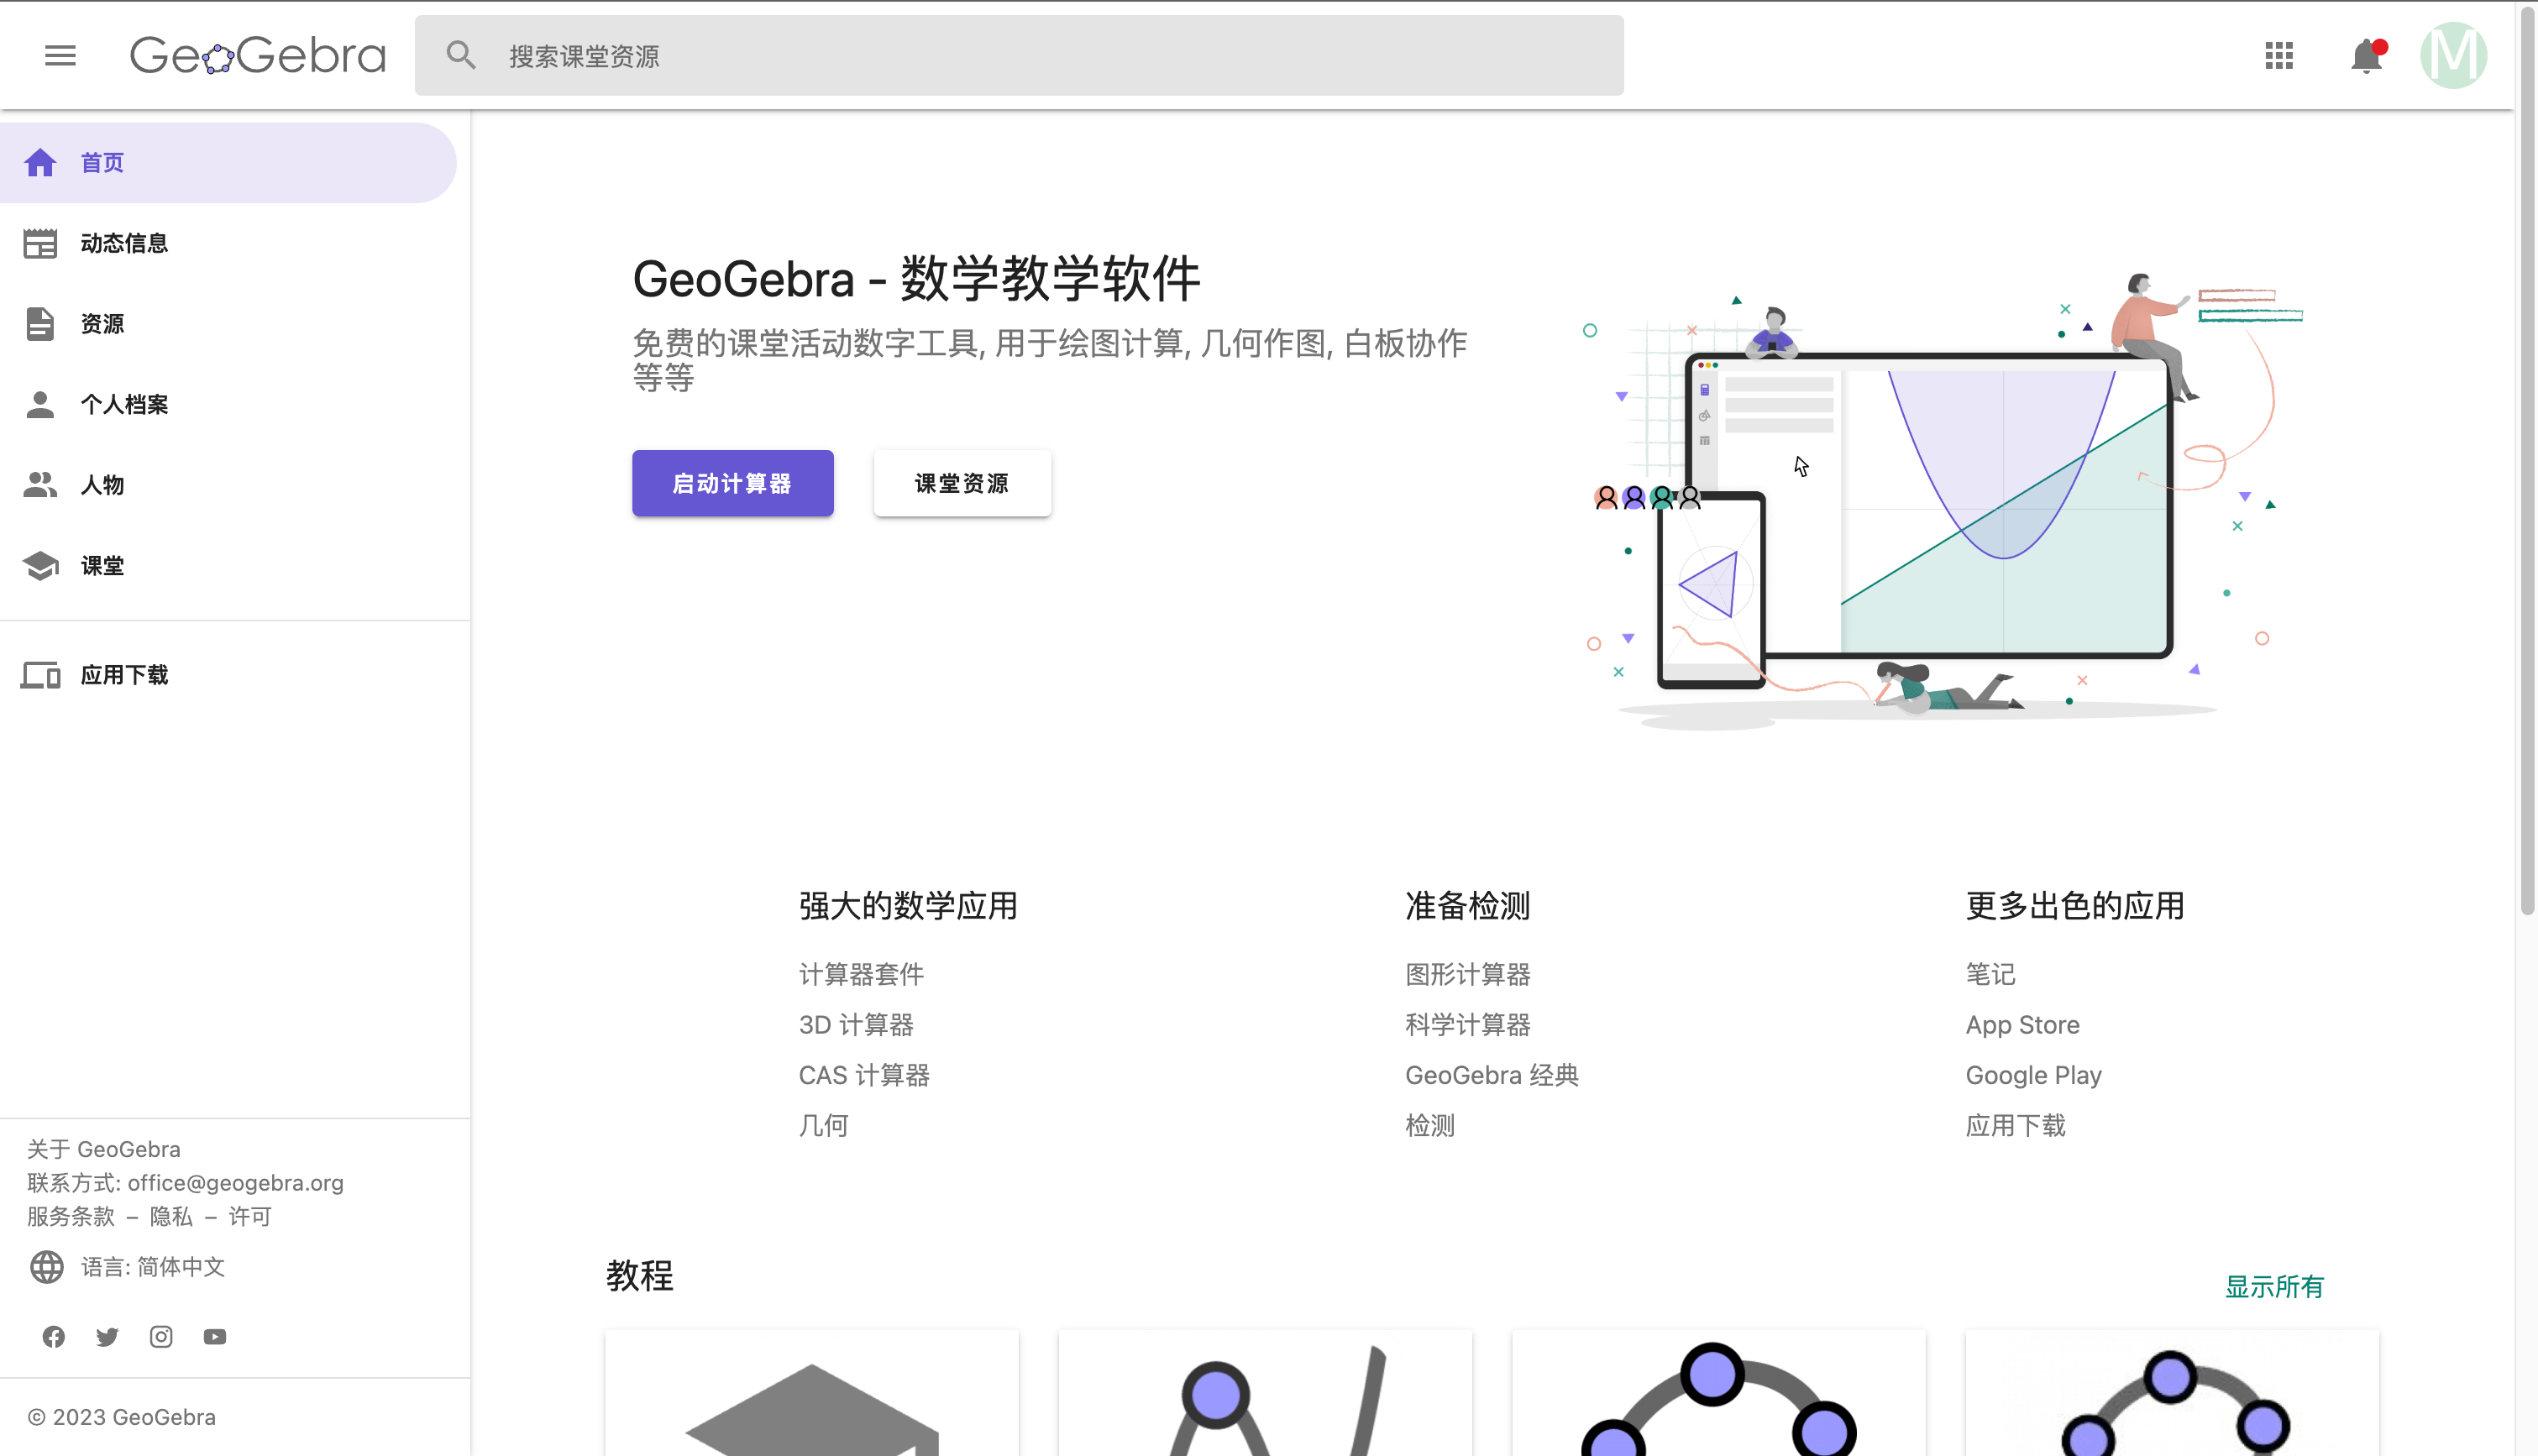Open the profile avatar menu
This screenshot has width=2538, height=1456.
(2455, 56)
